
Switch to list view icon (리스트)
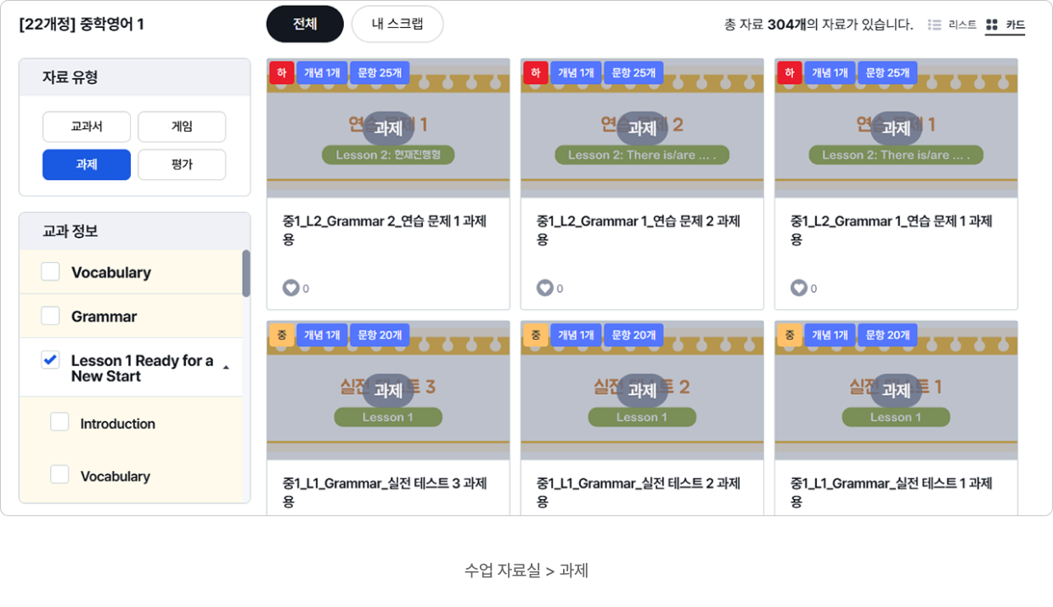click(934, 25)
